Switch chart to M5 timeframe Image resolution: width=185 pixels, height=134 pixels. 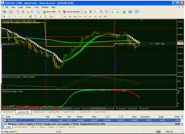click(x=70, y=17)
